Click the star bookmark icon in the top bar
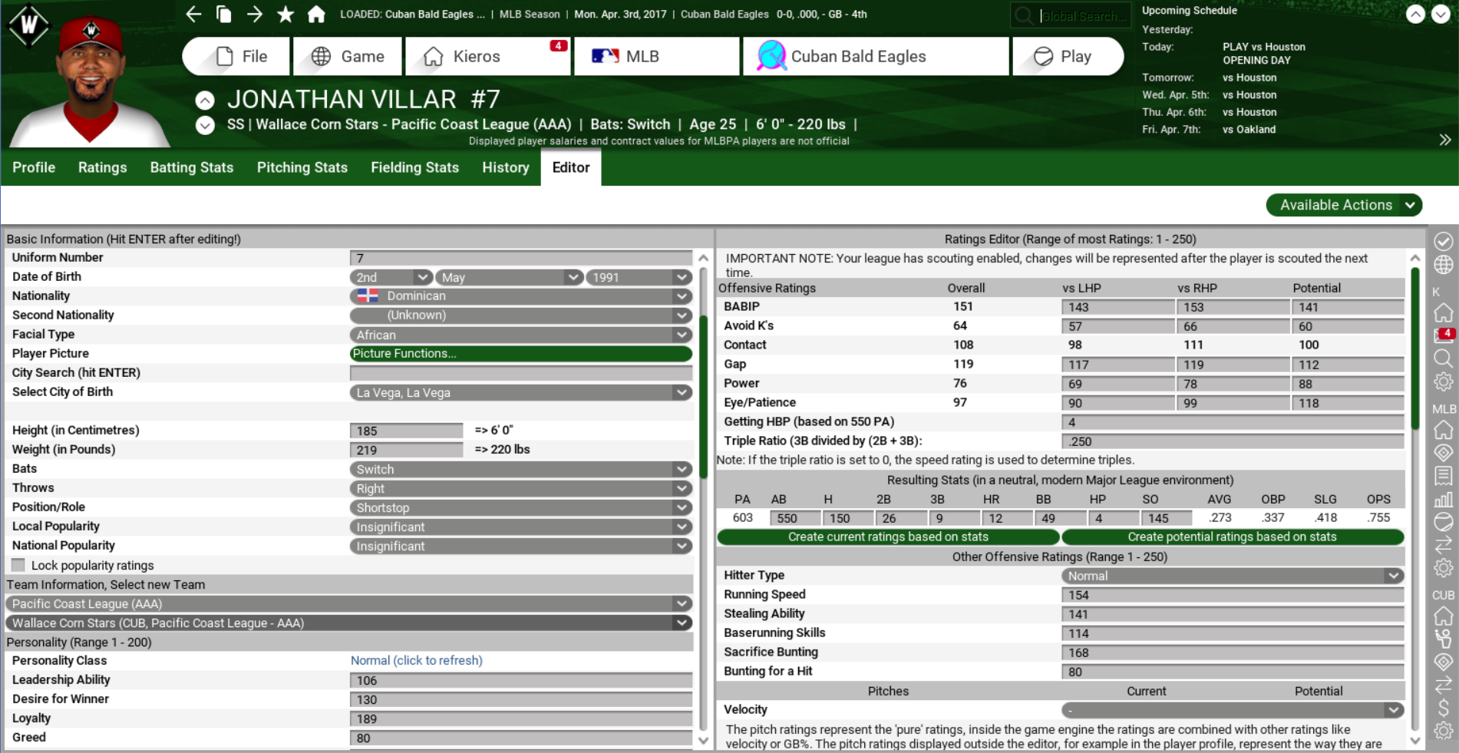The image size is (1459, 753). [286, 14]
